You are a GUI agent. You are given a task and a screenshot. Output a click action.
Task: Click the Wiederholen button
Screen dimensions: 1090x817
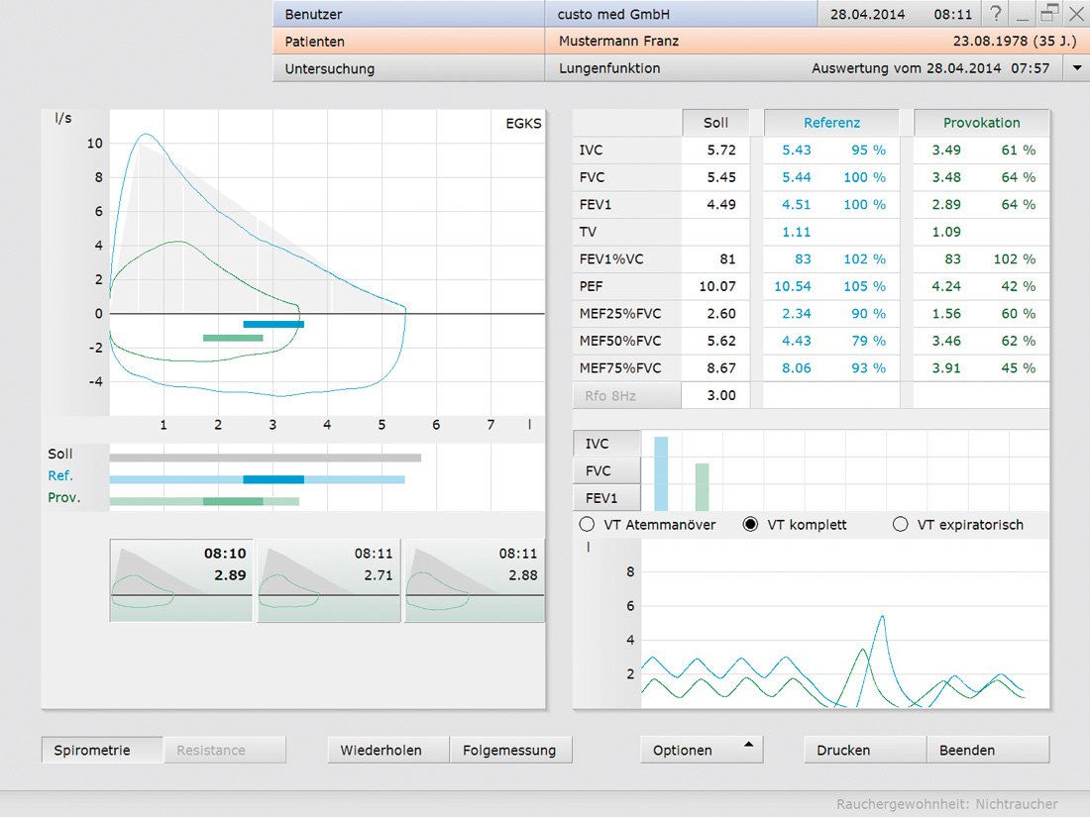click(388, 750)
